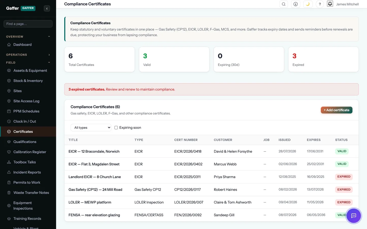Open Stock & Inventory page
Screen dimensions: 367x229
point(28,81)
